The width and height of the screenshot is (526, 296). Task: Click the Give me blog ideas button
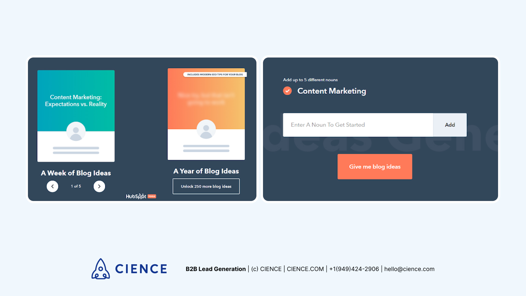point(375,166)
